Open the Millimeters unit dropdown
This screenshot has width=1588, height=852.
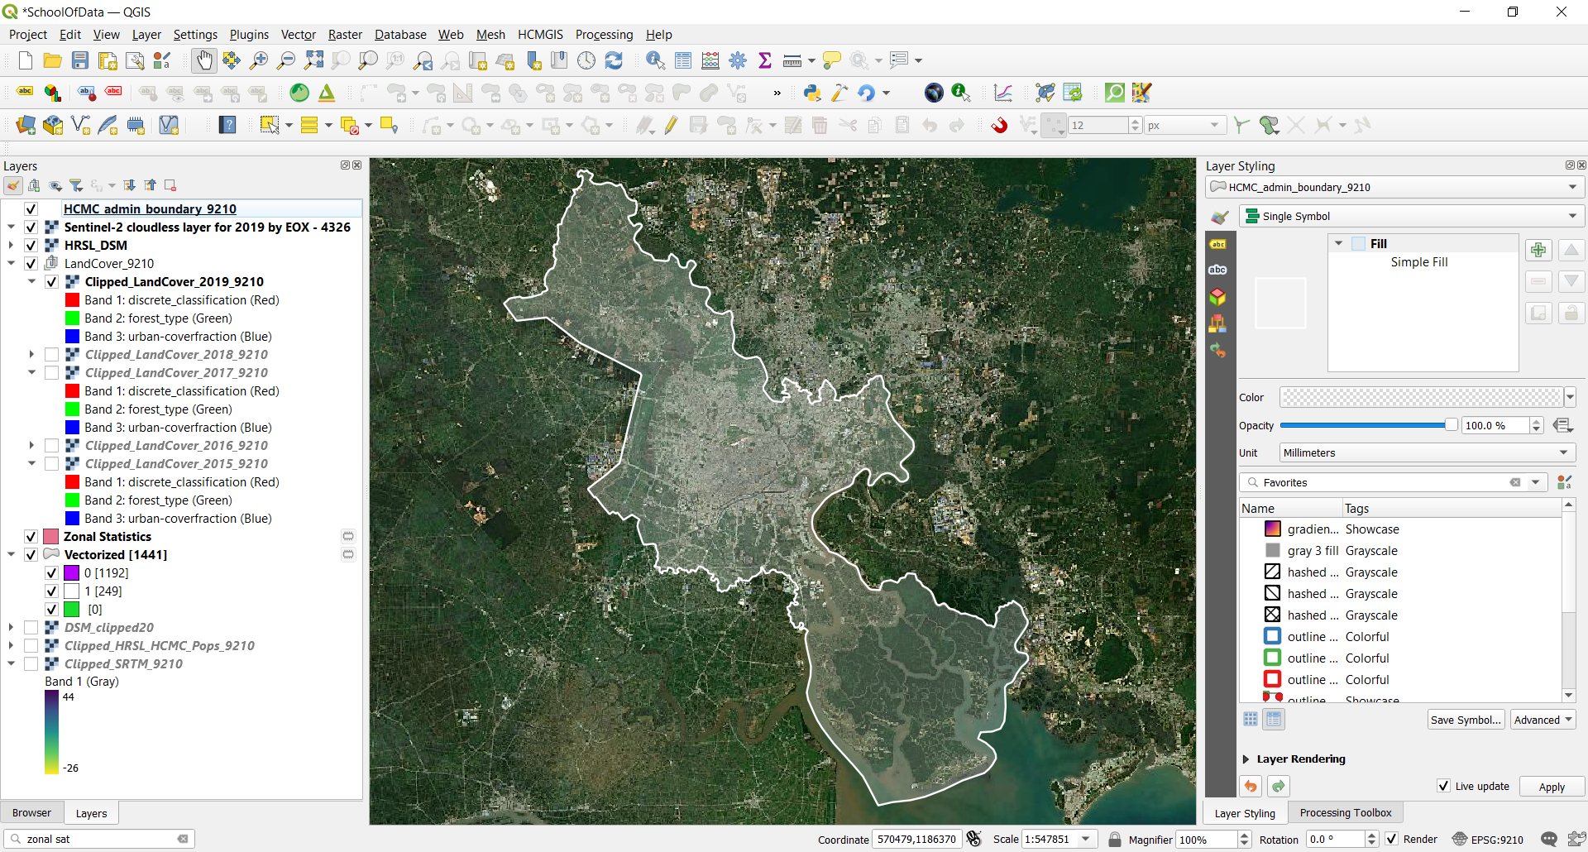point(1428,452)
